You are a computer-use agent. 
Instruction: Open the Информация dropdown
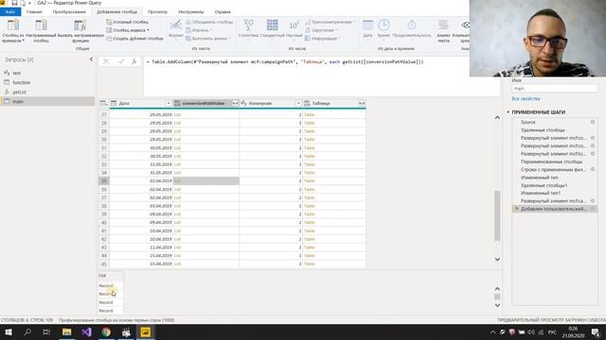coord(322,39)
